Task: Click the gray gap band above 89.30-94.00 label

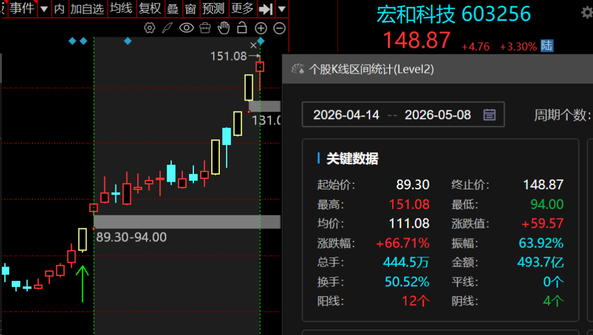Action: pos(187,221)
